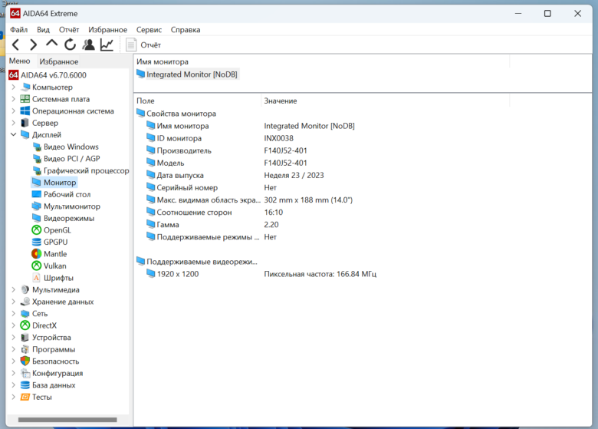Screen dimensions: 598x429
Task: Click the DirectX Xbox-style icon
Action: 25,325
